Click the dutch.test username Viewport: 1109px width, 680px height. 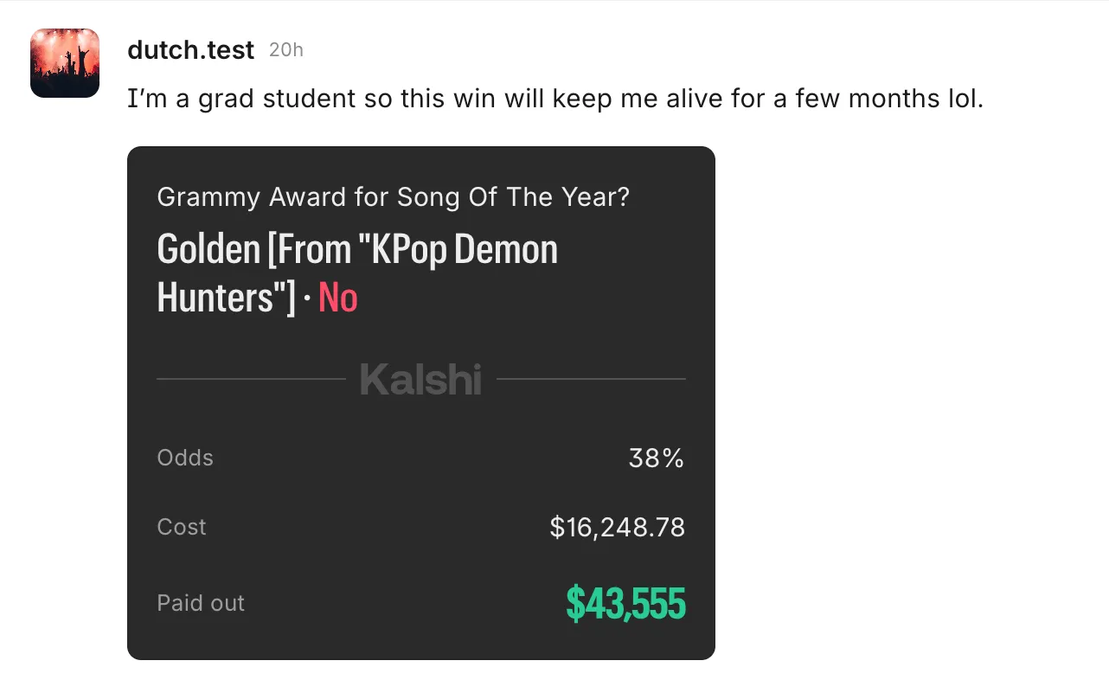pyautogui.click(x=190, y=50)
